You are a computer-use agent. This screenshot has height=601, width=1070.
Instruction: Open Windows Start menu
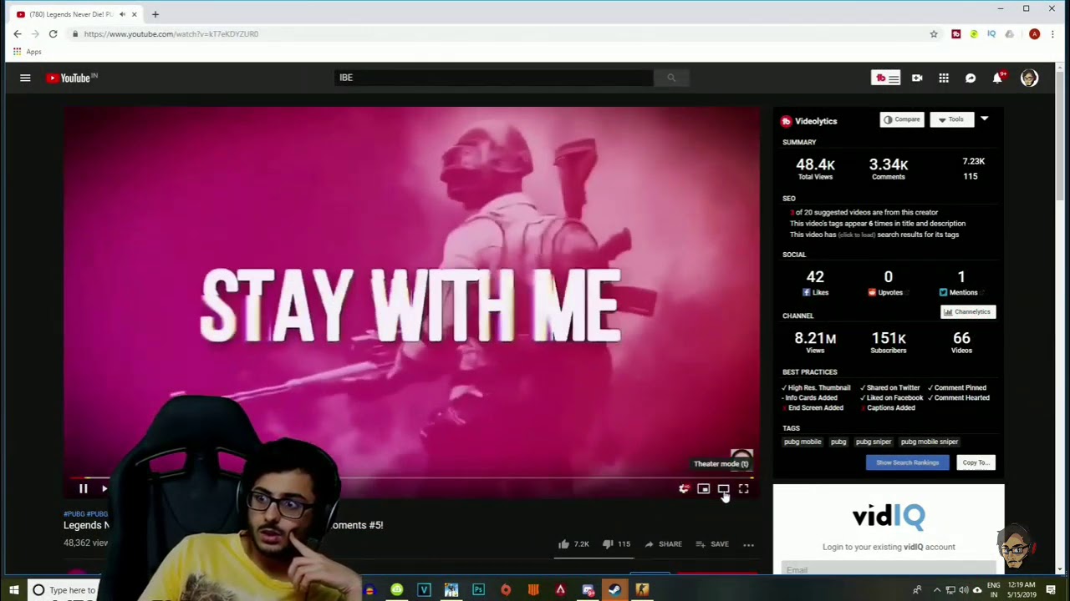13,590
